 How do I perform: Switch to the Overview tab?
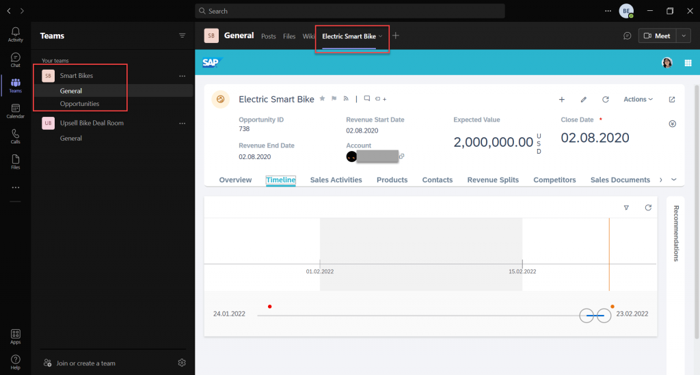[235, 180]
